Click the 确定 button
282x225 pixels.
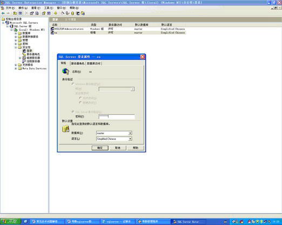point(100,148)
